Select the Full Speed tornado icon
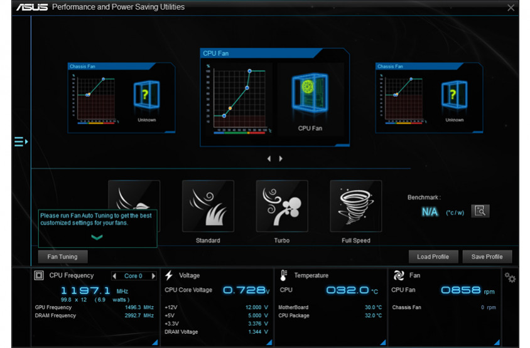Screen dimensions: 530x348 point(356,206)
